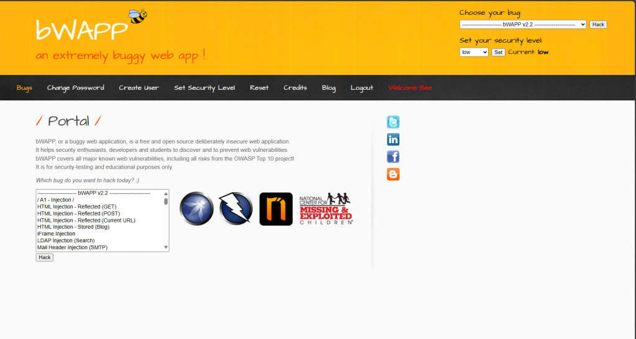The width and height of the screenshot is (636, 339).
Task: Select LDAP Injection (Search) in list
Action: [100, 240]
